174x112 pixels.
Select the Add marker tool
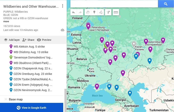(94, 12)
